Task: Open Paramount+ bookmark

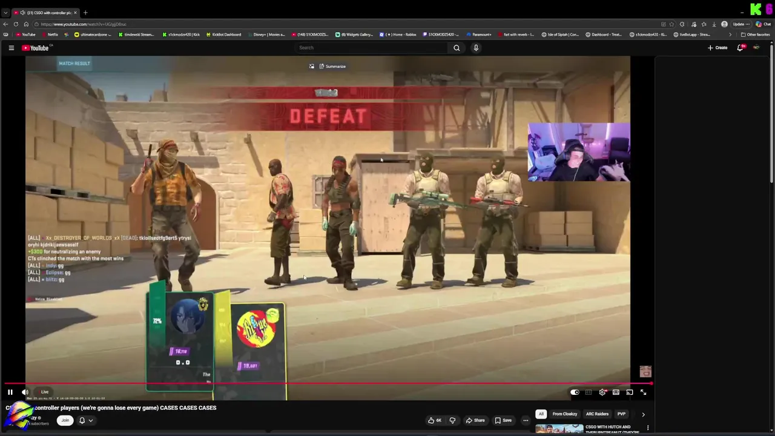Action: point(478,35)
